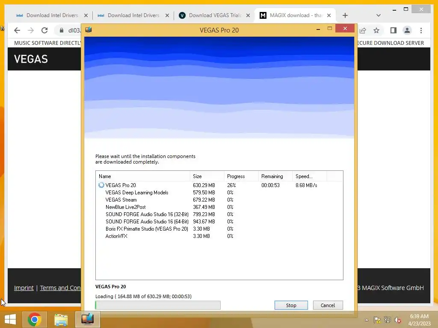The height and width of the screenshot is (328, 438).
Task: Cancel the installation download
Action: pos(328,305)
